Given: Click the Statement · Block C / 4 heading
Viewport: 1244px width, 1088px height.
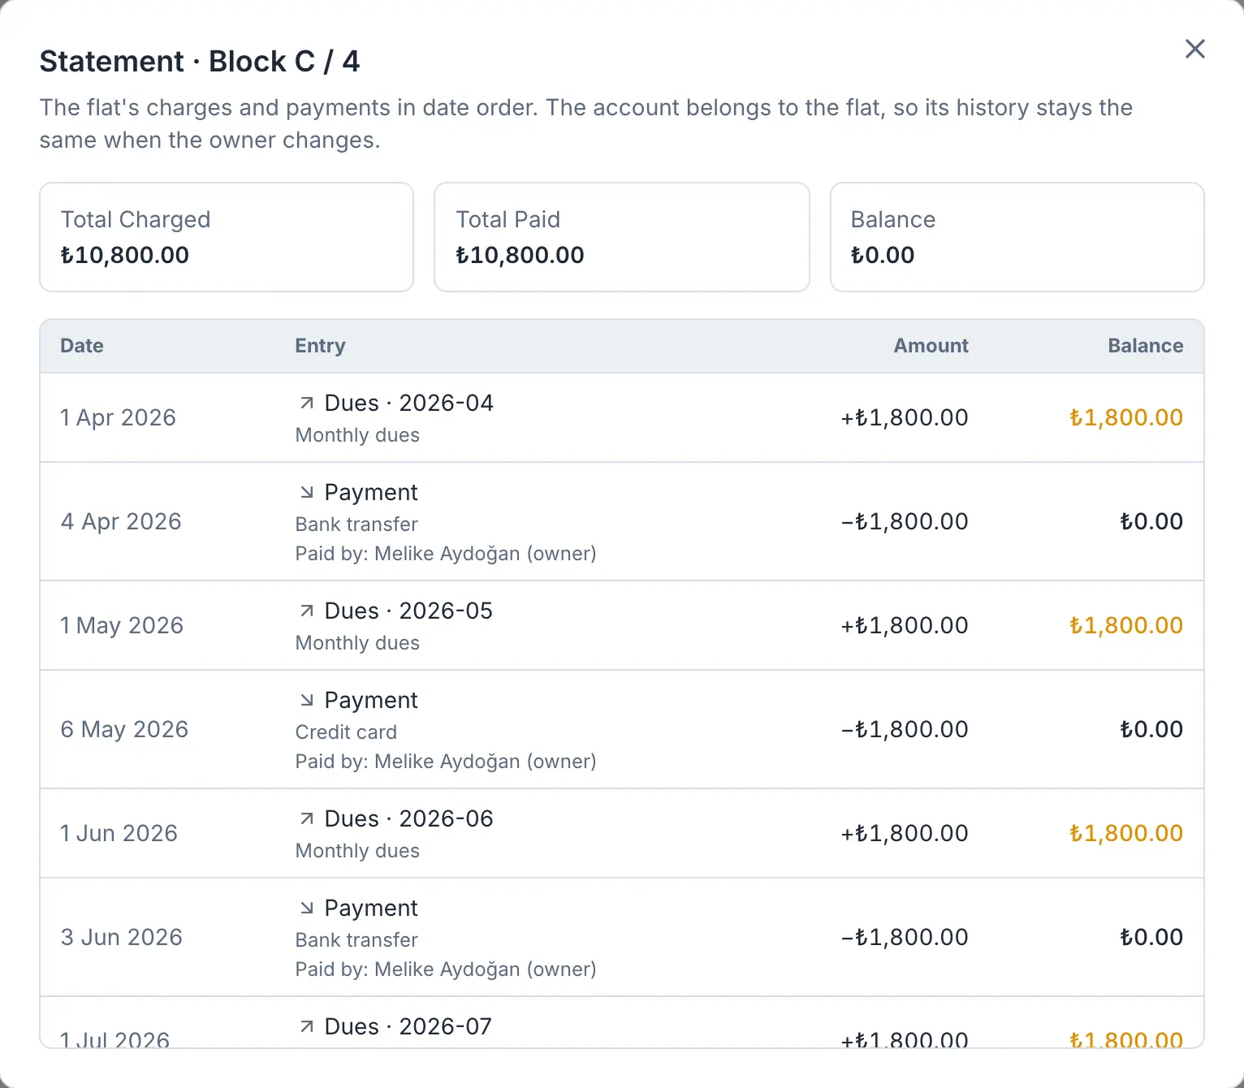Looking at the screenshot, I should [200, 62].
